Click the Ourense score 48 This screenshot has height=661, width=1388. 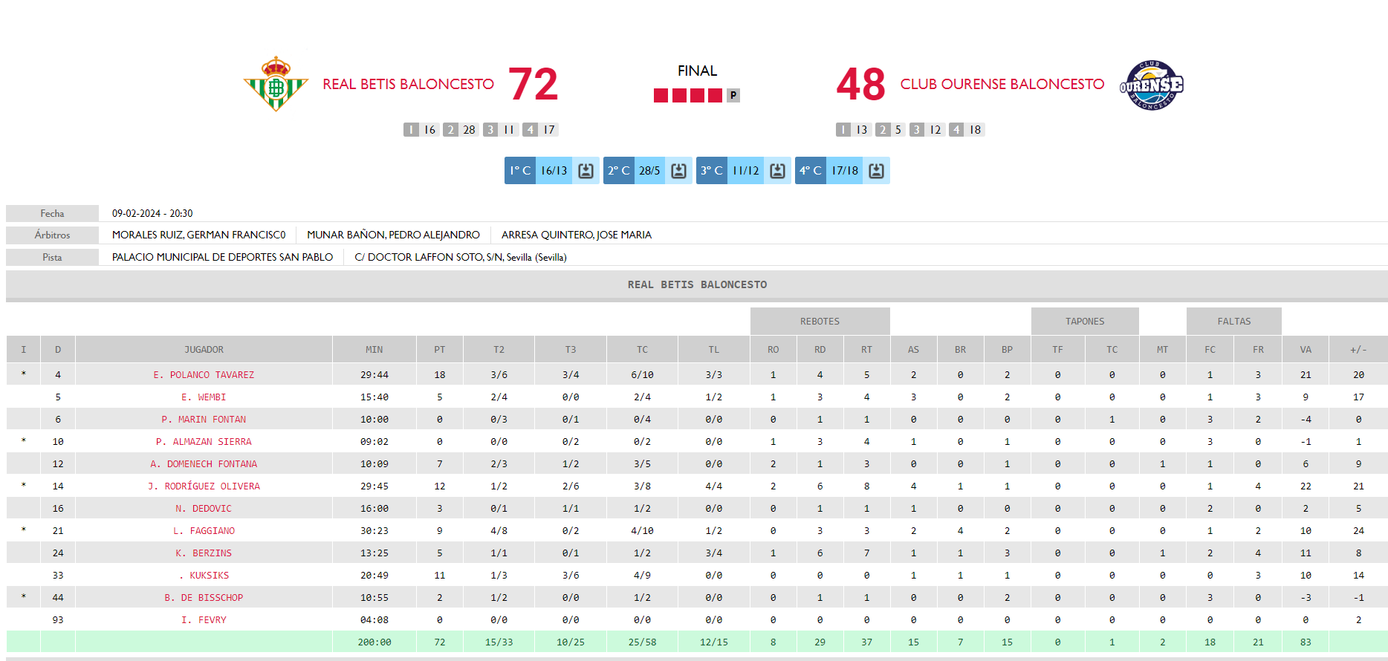pyautogui.click(x=860, y=84)
